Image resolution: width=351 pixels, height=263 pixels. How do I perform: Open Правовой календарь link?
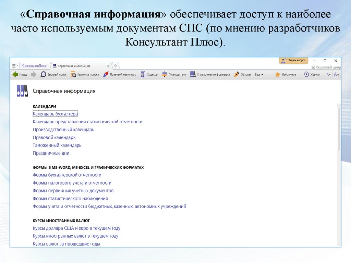pos(54,138)
